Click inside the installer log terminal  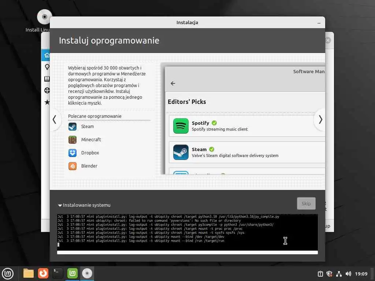187,232
